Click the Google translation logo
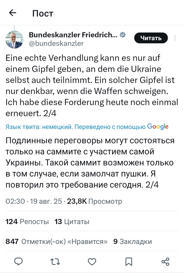The width and height of the screenshot is (184, 277). click(158, 127)
